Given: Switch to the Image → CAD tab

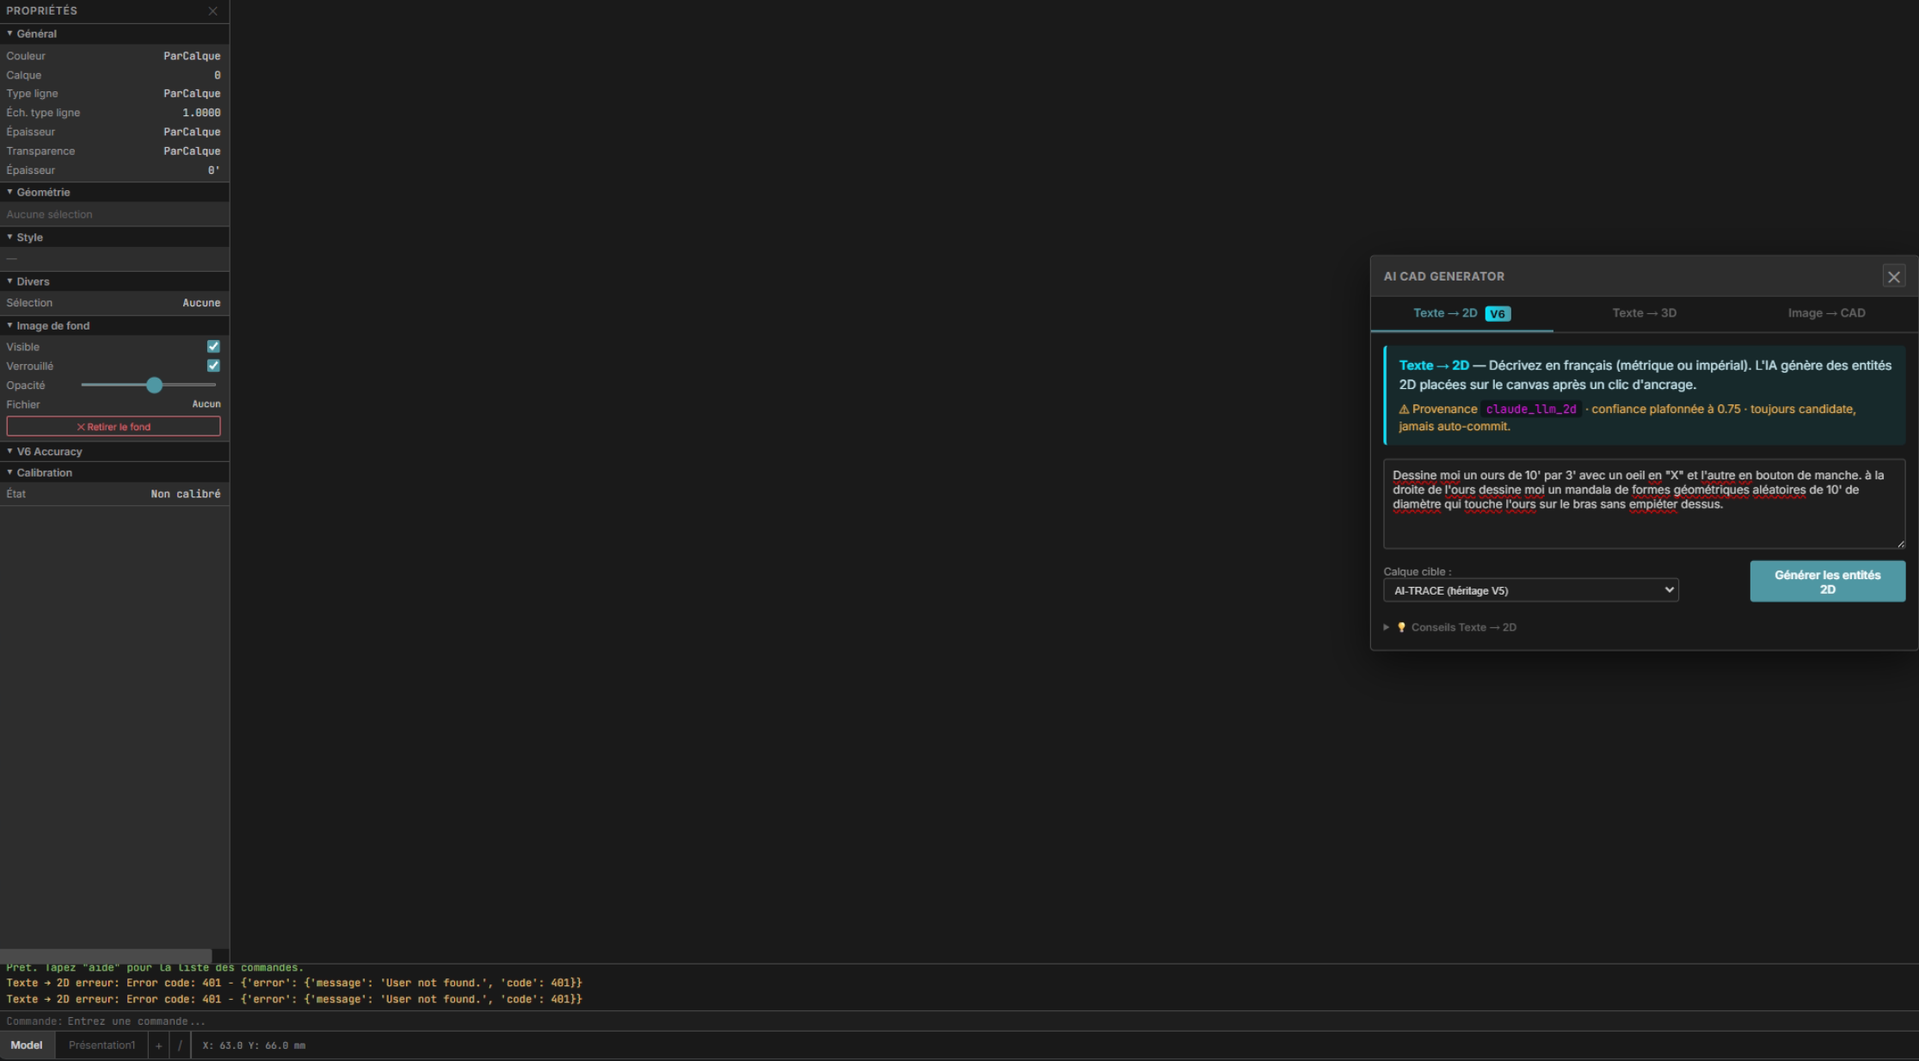Looking at the screenshot, I should [x=1826, y=313].
